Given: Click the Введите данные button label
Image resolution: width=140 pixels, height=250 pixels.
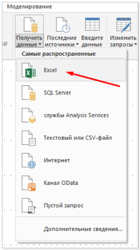Looking at the screenshot, I should point(92,41).
